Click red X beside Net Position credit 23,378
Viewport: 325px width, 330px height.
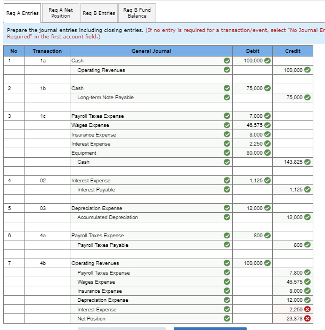307,318
